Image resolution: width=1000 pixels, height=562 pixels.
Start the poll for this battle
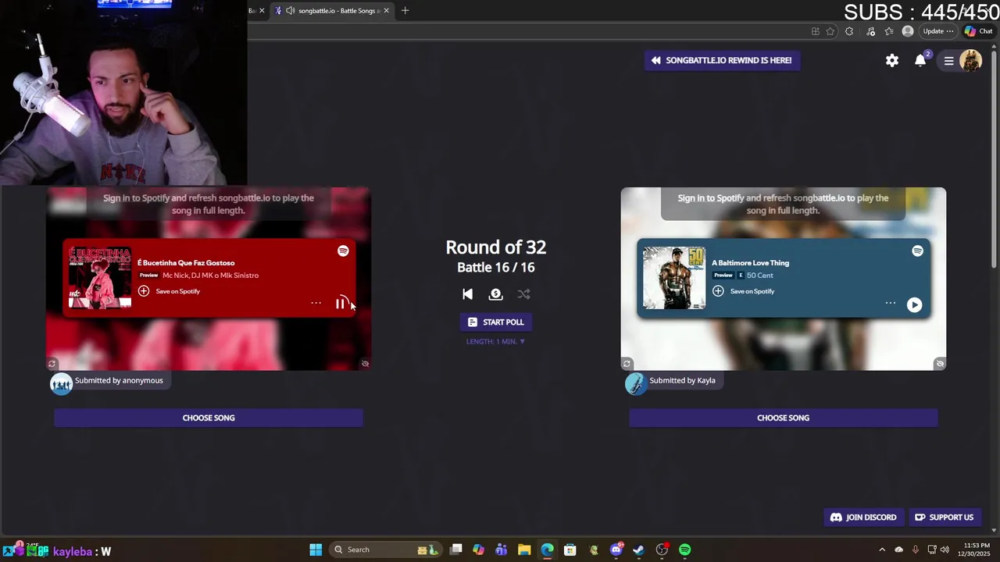click(495, 322)
